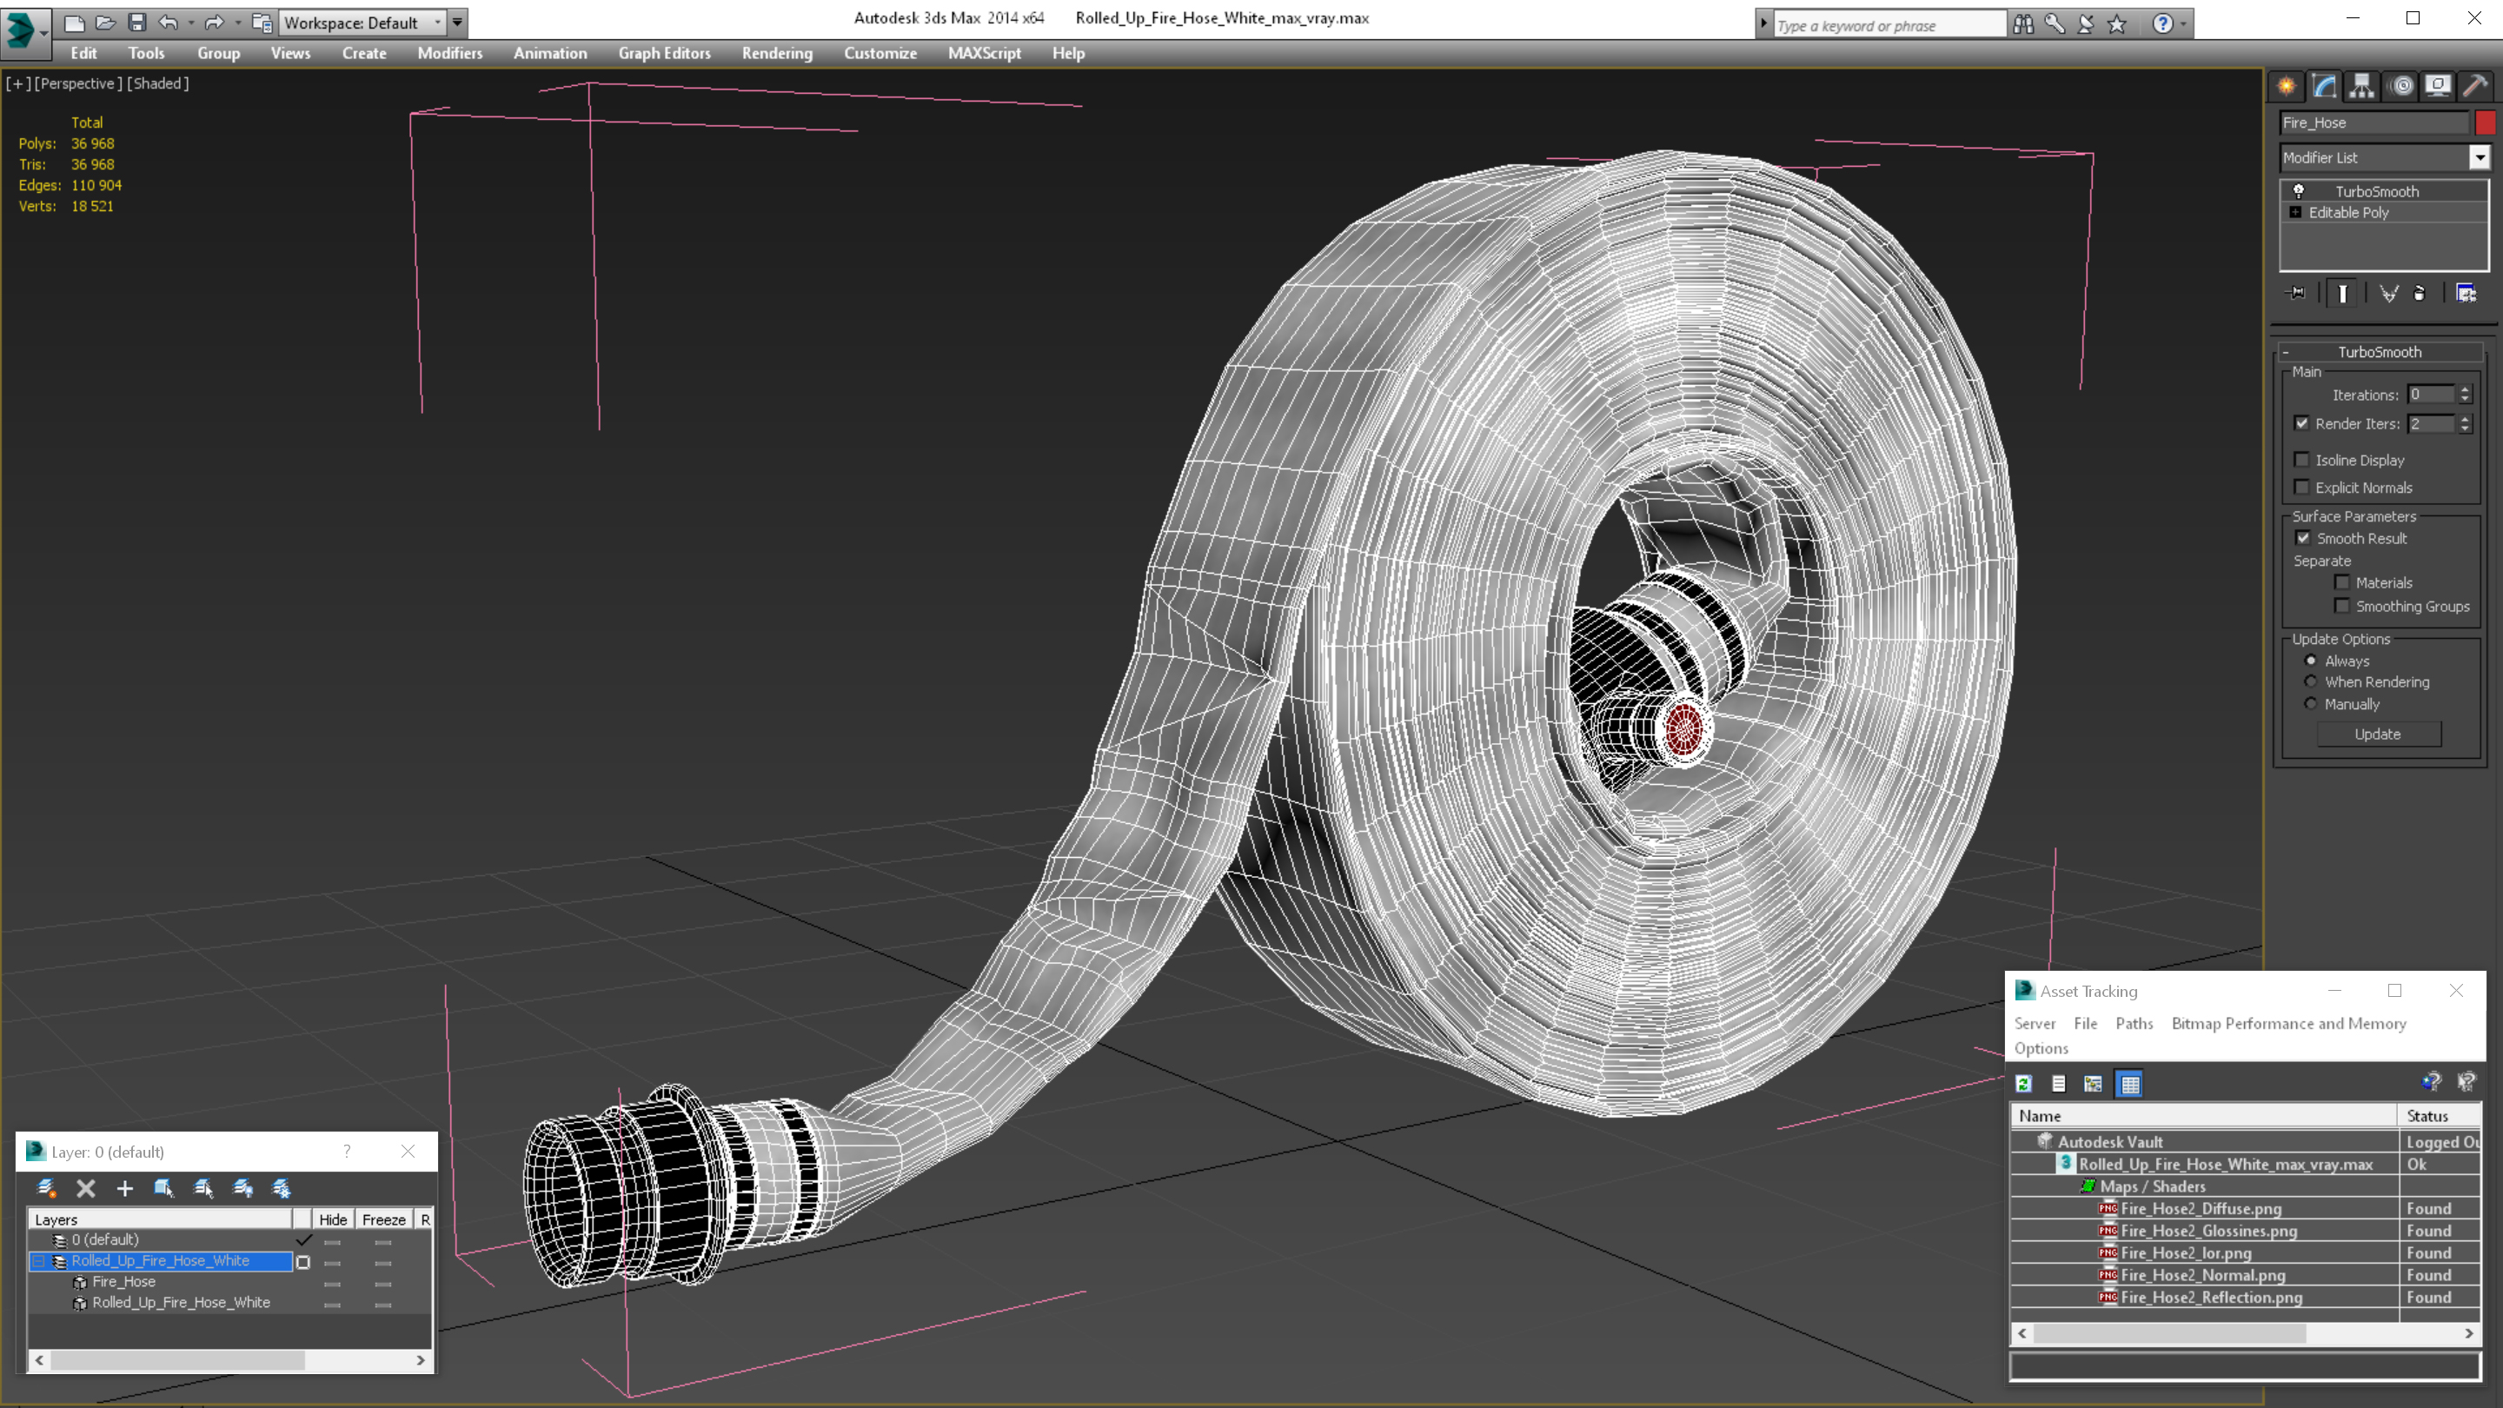Enable Explicit Normals checkbox
Viewport: 2503px width, 1408px height.
coord(2301,487)
